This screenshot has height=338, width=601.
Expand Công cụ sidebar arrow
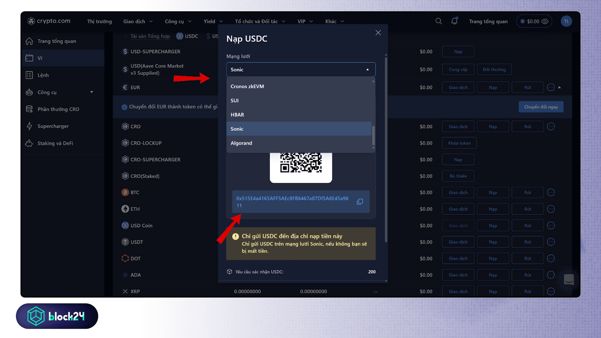(92, 92)
